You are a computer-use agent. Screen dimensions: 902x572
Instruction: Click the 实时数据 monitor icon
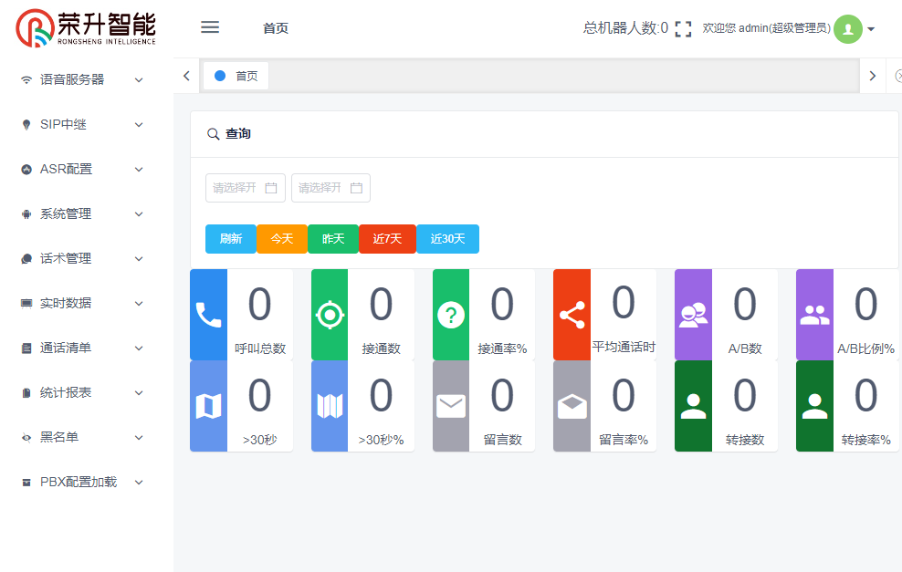[x=26, y=304]
